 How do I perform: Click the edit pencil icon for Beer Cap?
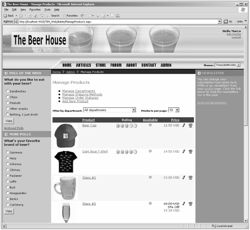click(x=184, y=126)
